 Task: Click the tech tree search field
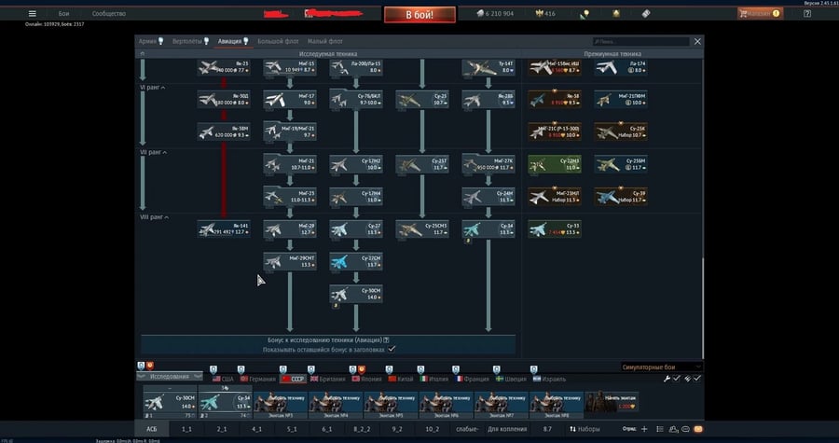coord(643,42)
